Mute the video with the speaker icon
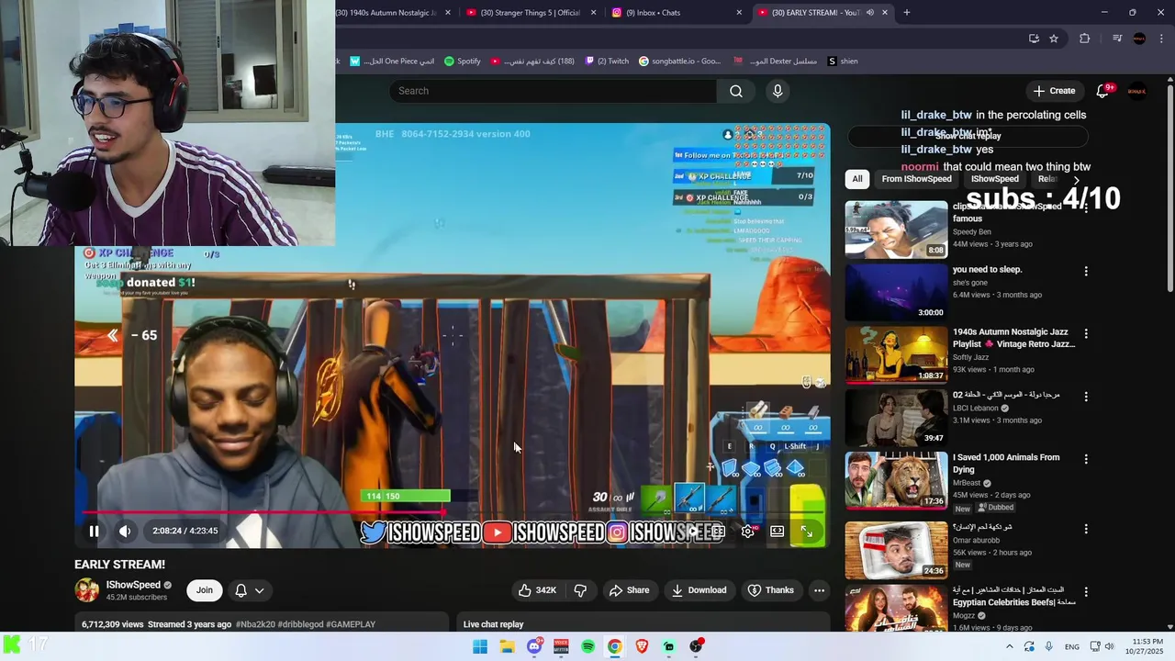1175x661 pixels. click(x=125, y=531)
